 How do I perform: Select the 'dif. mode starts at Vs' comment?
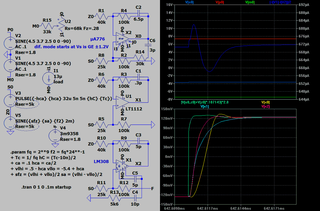click(x=71, y=47)
